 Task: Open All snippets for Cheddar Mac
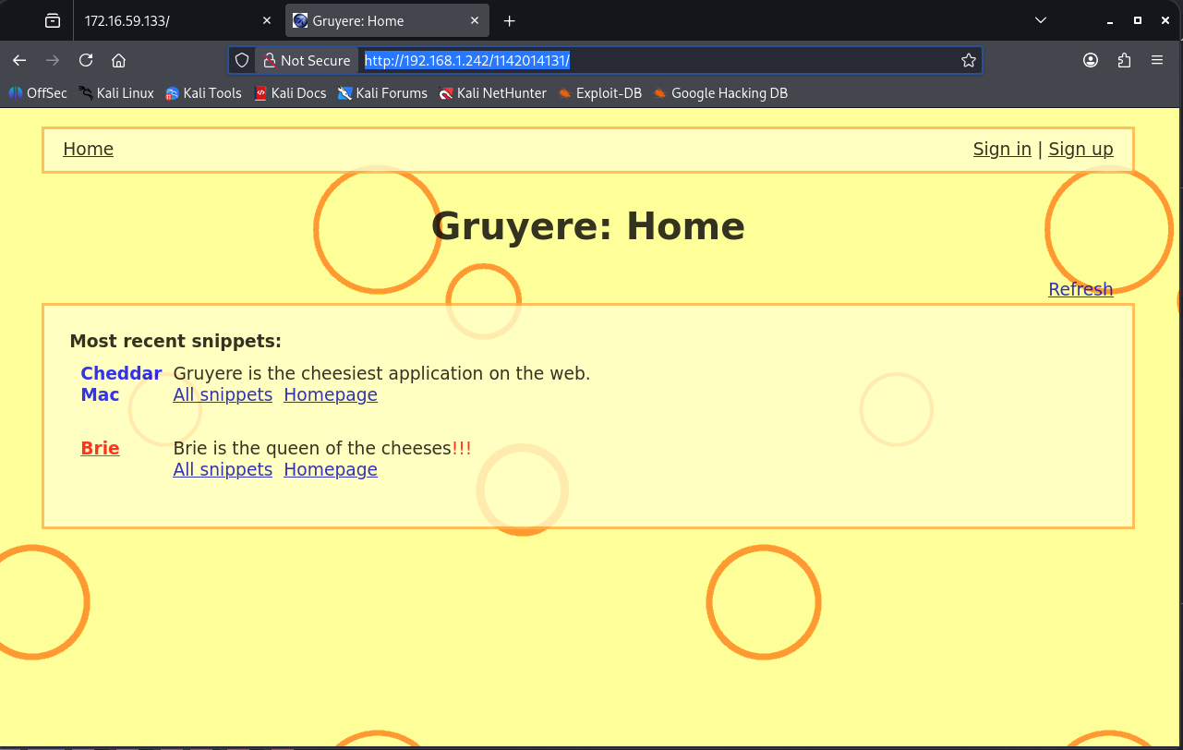pyautogui.click(x=223, y=394)
